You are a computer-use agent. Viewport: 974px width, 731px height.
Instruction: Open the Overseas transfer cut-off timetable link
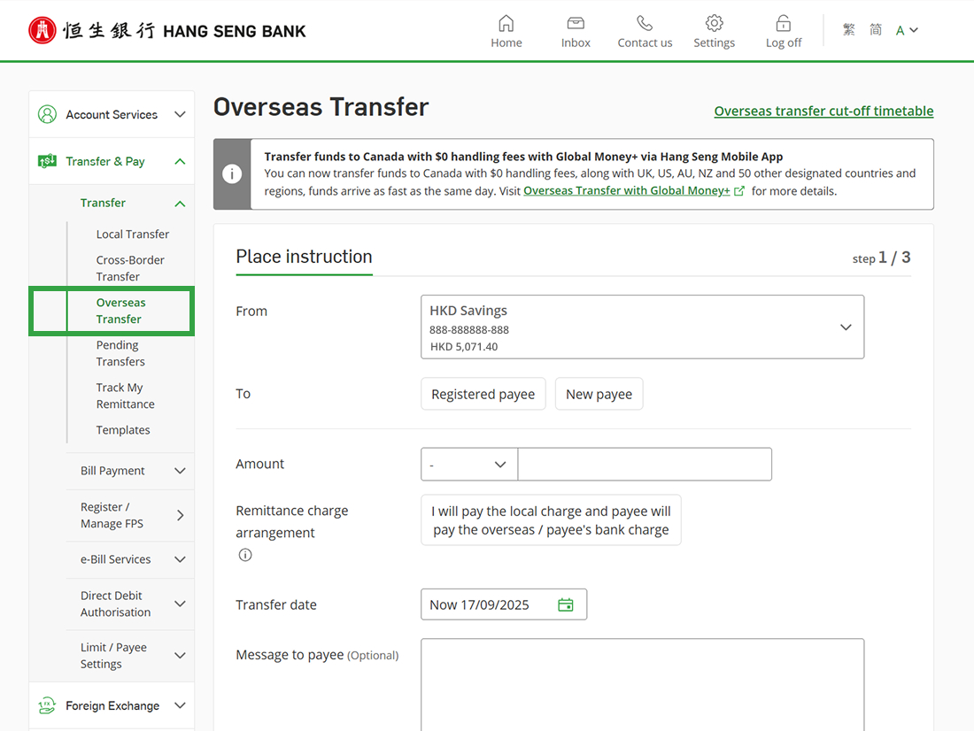tap(823, 111)
